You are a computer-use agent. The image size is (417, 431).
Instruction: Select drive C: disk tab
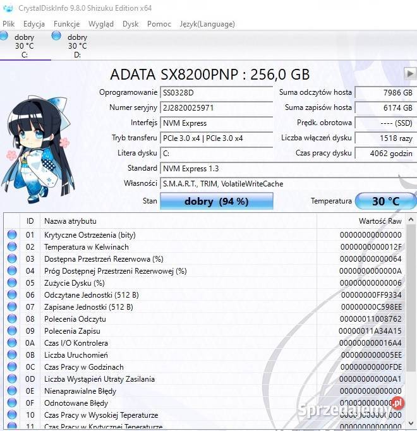(x=25, y=46)
